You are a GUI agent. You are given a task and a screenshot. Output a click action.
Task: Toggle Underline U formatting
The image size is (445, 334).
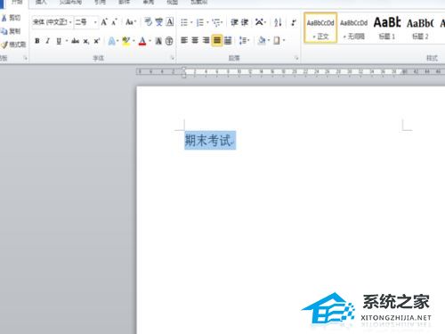59,41
